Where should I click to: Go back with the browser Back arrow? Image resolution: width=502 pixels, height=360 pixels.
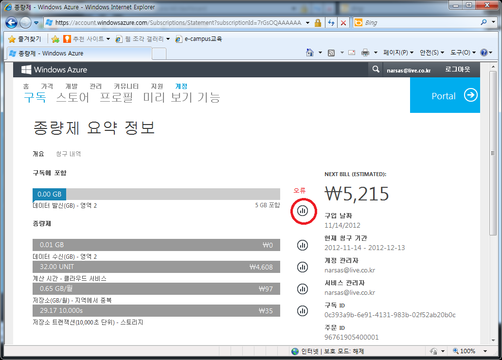[x=12, y=23]
